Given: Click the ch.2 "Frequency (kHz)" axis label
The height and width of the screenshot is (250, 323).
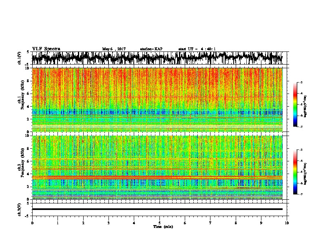Looking at the screenshot, I should coord(22,163).
